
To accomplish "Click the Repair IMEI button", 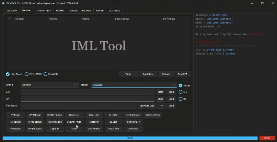I will coord(114,129).
